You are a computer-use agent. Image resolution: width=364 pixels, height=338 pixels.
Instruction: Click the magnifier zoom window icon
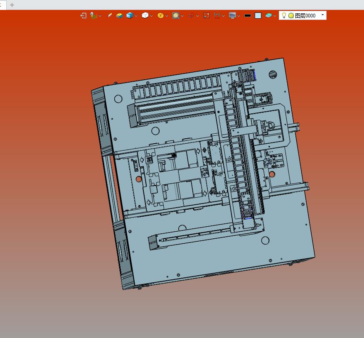pos(176,15)
